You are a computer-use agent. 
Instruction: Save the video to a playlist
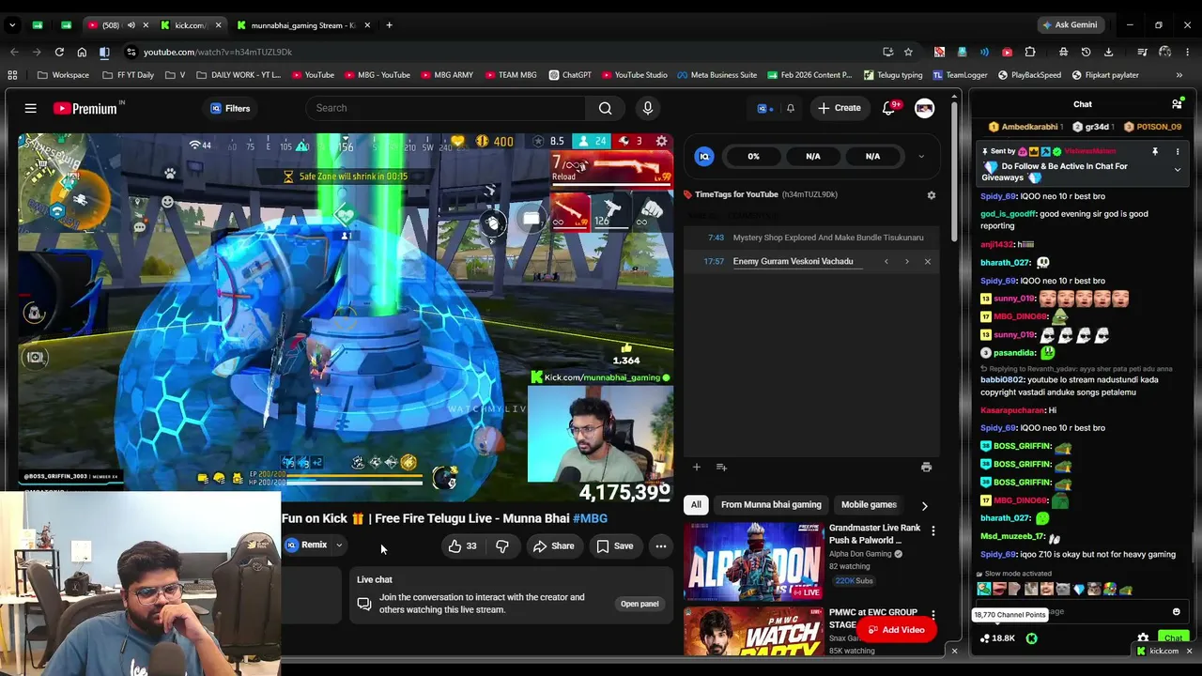pos(615,546)
